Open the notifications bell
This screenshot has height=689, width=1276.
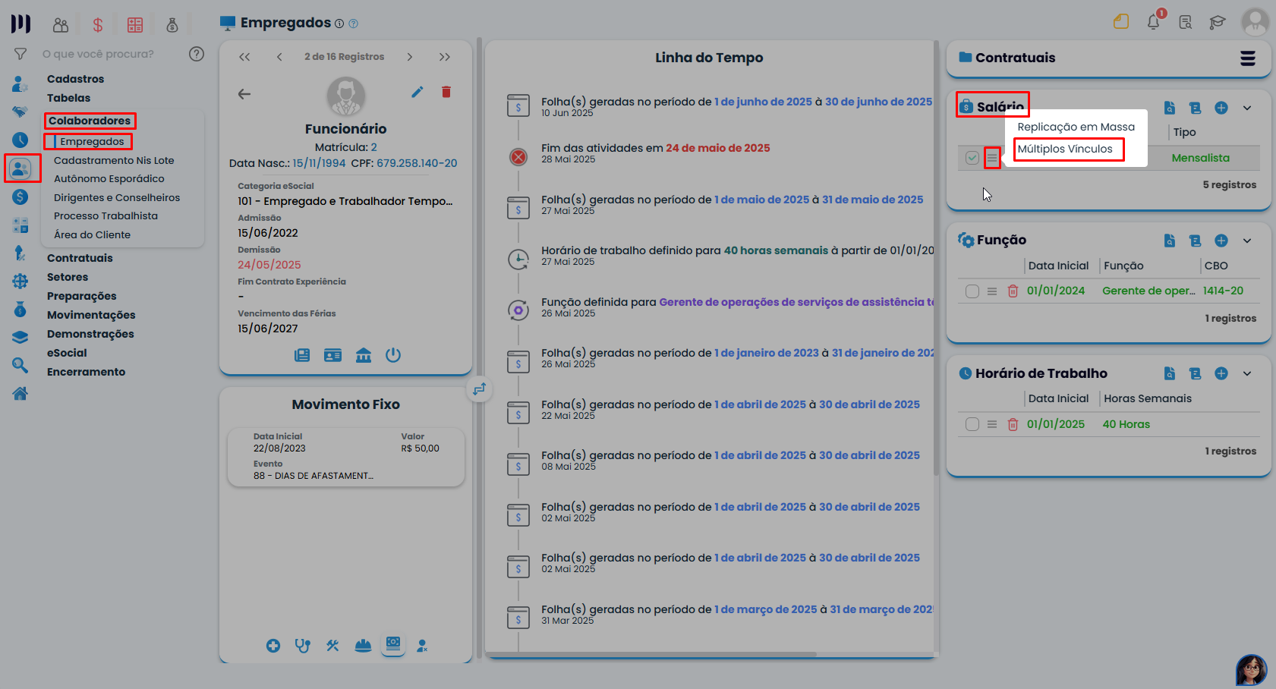tap(1153, 21)
